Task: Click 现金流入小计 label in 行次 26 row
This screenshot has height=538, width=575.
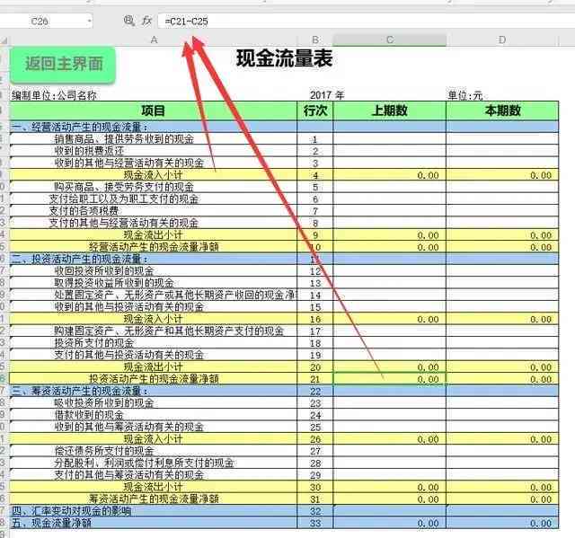Action: [x=153, y=439]
